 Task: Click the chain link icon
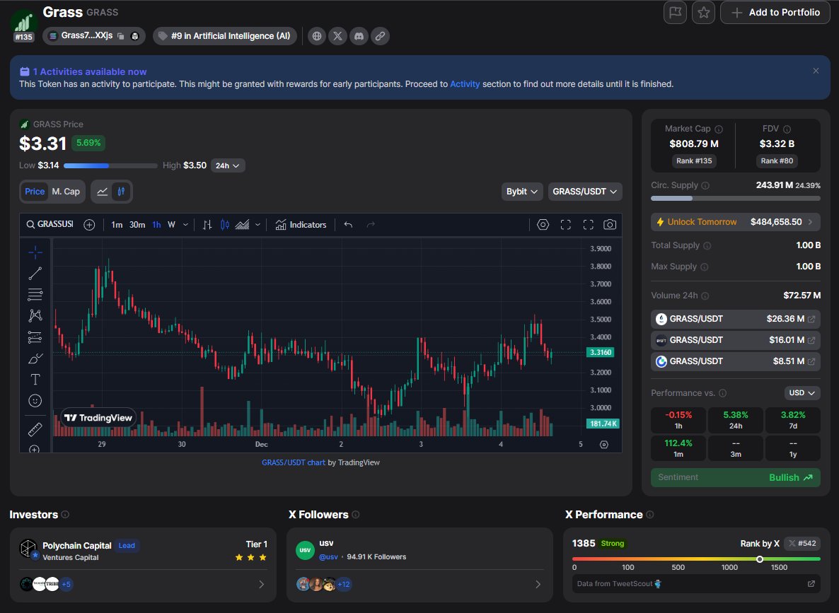(380, 36)
